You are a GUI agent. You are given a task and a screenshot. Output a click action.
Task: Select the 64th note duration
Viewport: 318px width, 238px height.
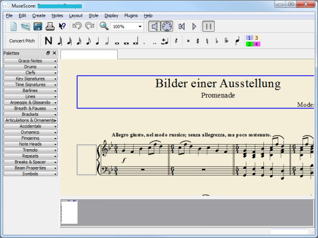(59, 41)
